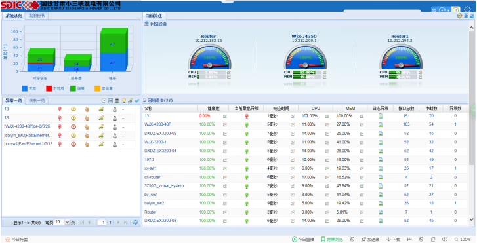The image size is (477, 243).
Task: Collapse the network device (22) table section
Action: coord(145,100)
